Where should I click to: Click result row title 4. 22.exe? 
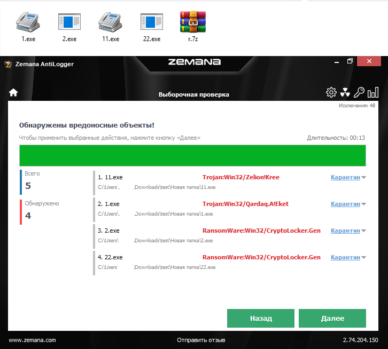[110, 257]
